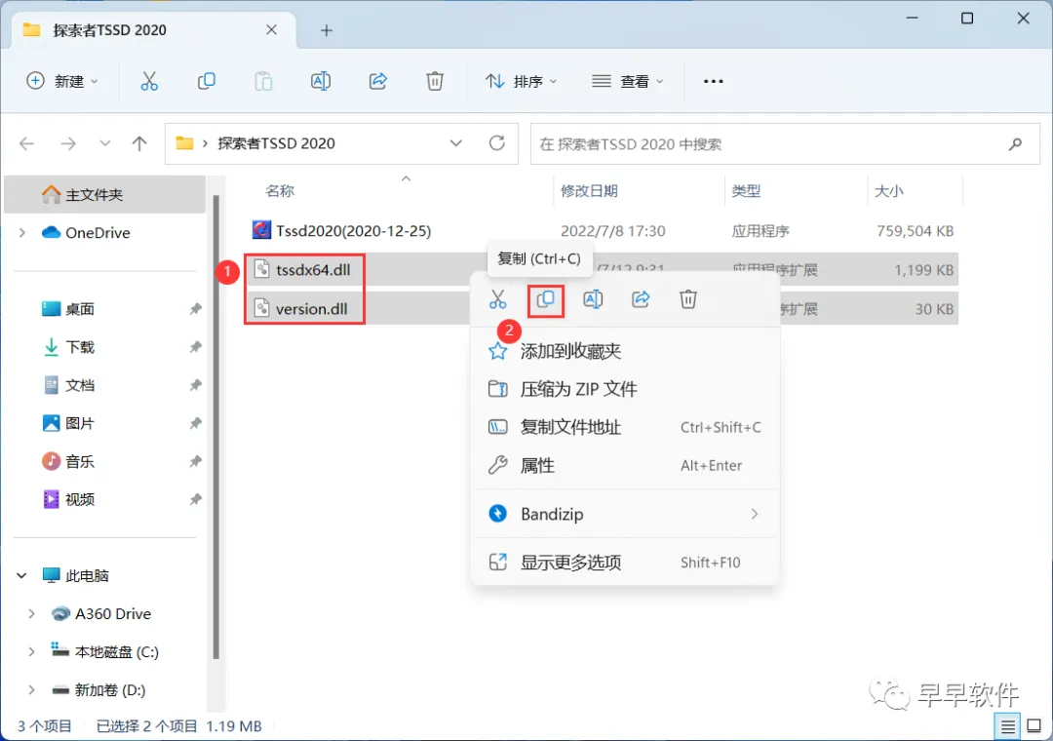
Task: Sort by the 类型 column header
Action: coord(746,191)
